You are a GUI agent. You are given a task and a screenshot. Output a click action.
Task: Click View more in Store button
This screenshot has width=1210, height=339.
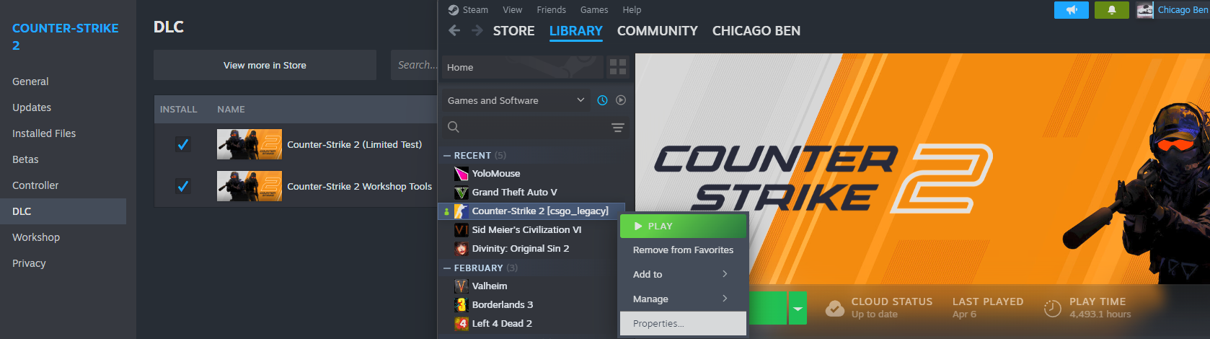[x=265, y=65]
